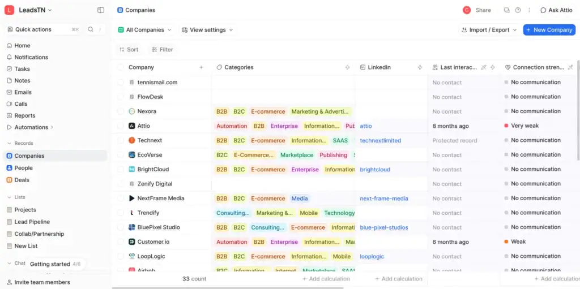Click the New Company button
580x289 pixels.
point(549,30)
